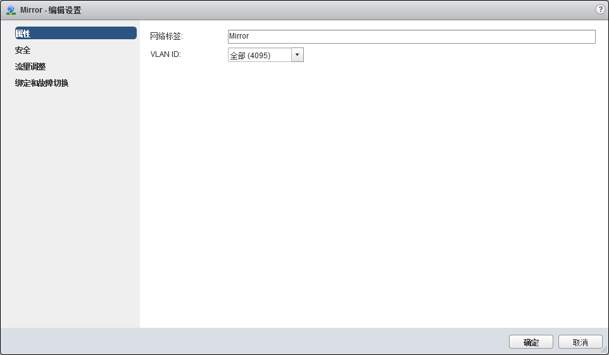Confirm settings with 确定 button
Screen dimensions: 609x355
point(531,342)
